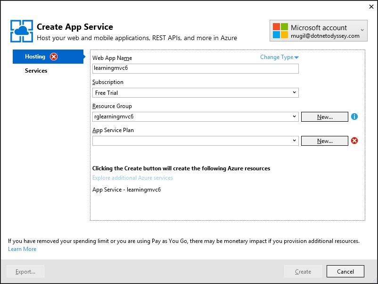378x284 pixels.
Task: Click the mugil@dotnetodyssey.com account email
Action: (325, 36)
